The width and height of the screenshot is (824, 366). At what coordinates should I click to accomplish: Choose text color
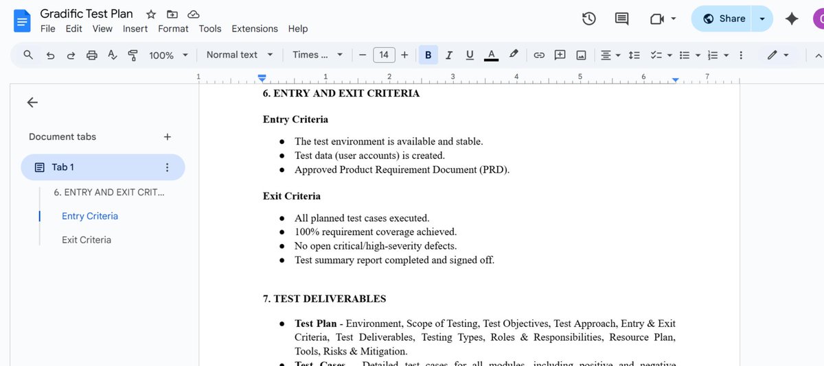pyautogui.click(x=491, y=55)
